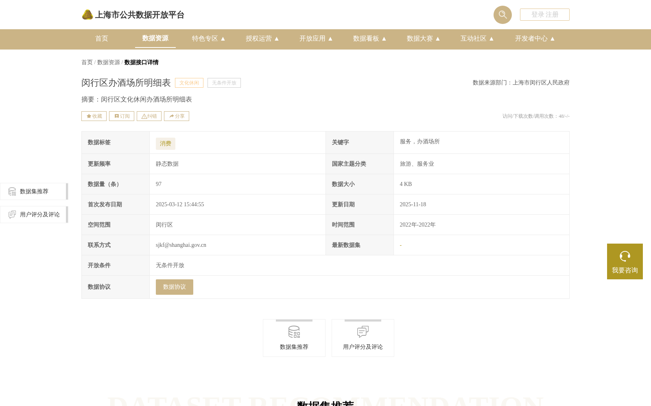Expand 互动社区 menu

pos(477,39)
